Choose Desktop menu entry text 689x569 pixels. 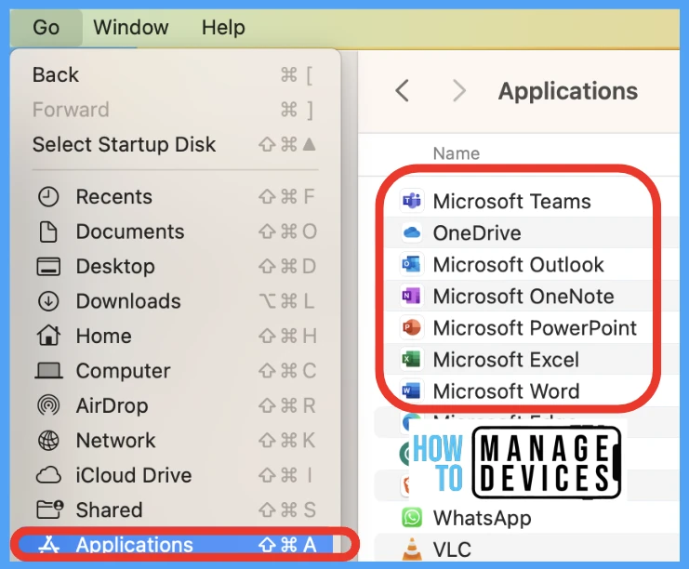pyautogui.click(x=115, y=266)
